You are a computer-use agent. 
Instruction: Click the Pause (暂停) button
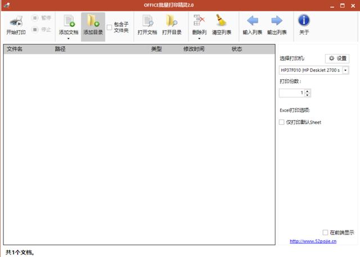41,18
